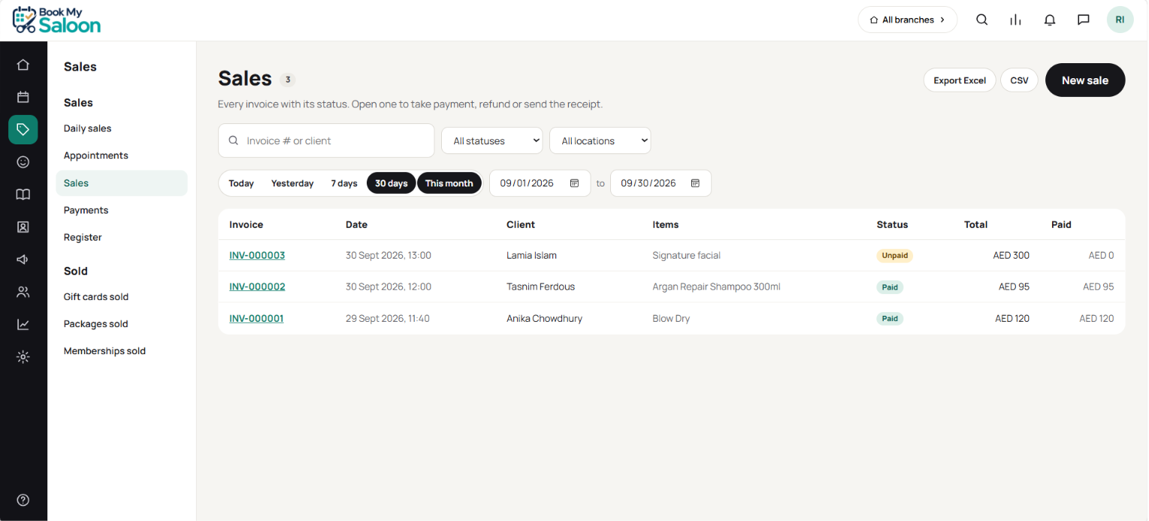Open invoice INV-000001
The height and width of the screenshot is (521, 1149).
coord(256,319)
